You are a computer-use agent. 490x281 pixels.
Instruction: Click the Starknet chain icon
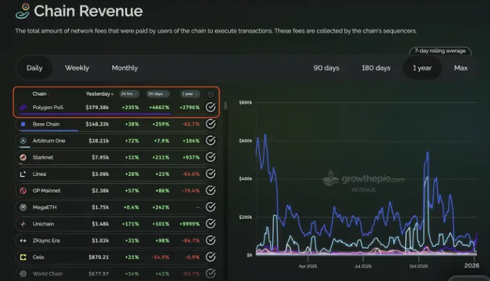(23, 157)
